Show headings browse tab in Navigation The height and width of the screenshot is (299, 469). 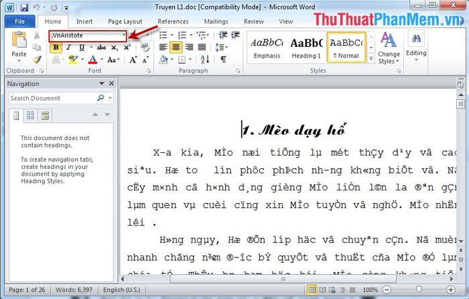click(16, 115)
